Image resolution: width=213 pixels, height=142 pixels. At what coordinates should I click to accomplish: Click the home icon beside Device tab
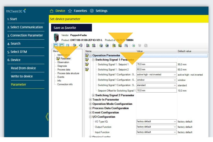click(x=52, y=11)
